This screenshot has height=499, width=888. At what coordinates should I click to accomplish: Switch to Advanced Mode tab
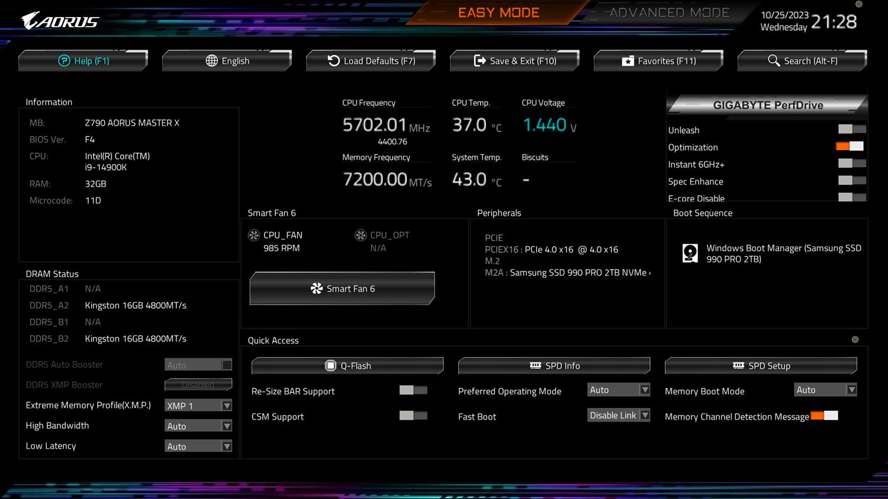669,13
